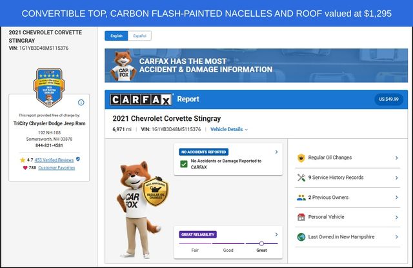
Task: Click the green checkmark for no accidents
Action: 184,164
